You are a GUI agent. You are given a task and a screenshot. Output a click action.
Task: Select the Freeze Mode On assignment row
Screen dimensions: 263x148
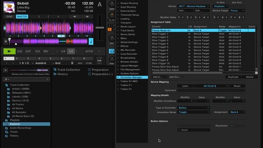(203, 30)
